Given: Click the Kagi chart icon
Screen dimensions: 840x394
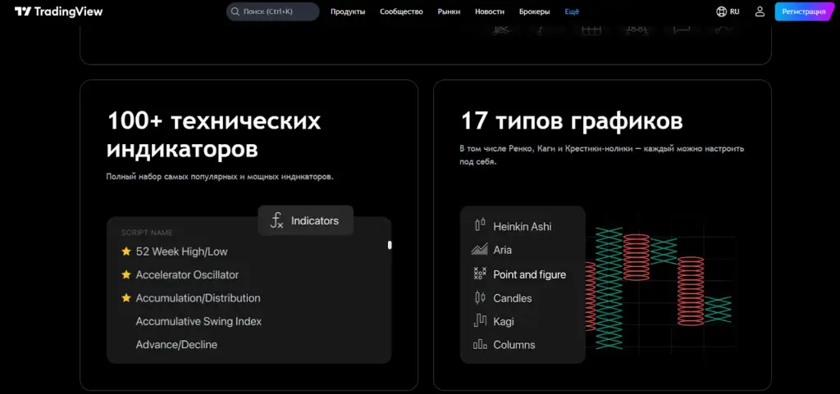Looking at the screenshot, I should [480, 321].
